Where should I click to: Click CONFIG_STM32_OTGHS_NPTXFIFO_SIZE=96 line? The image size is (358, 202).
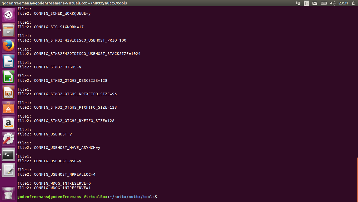pos(67,94)
